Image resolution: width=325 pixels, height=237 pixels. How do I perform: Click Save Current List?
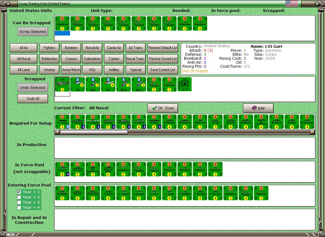click(163, 70)
